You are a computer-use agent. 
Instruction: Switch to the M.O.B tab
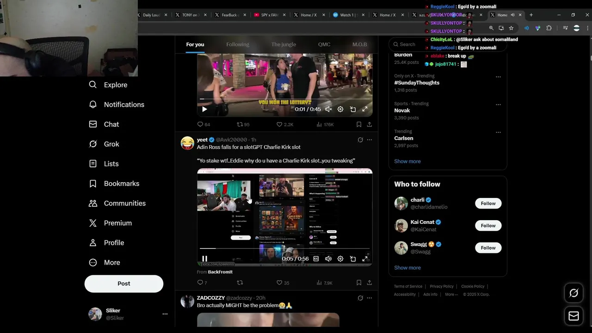(359, 44)
